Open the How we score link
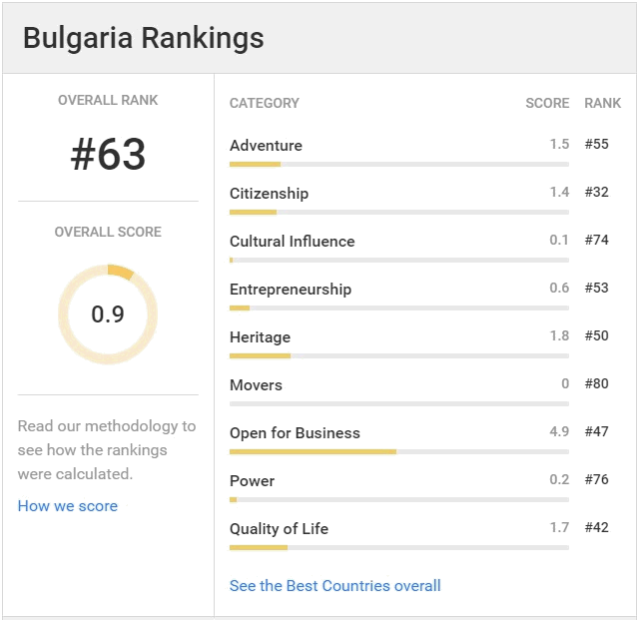The width and height of the screenshot is (639, 620). click(68, 506)
